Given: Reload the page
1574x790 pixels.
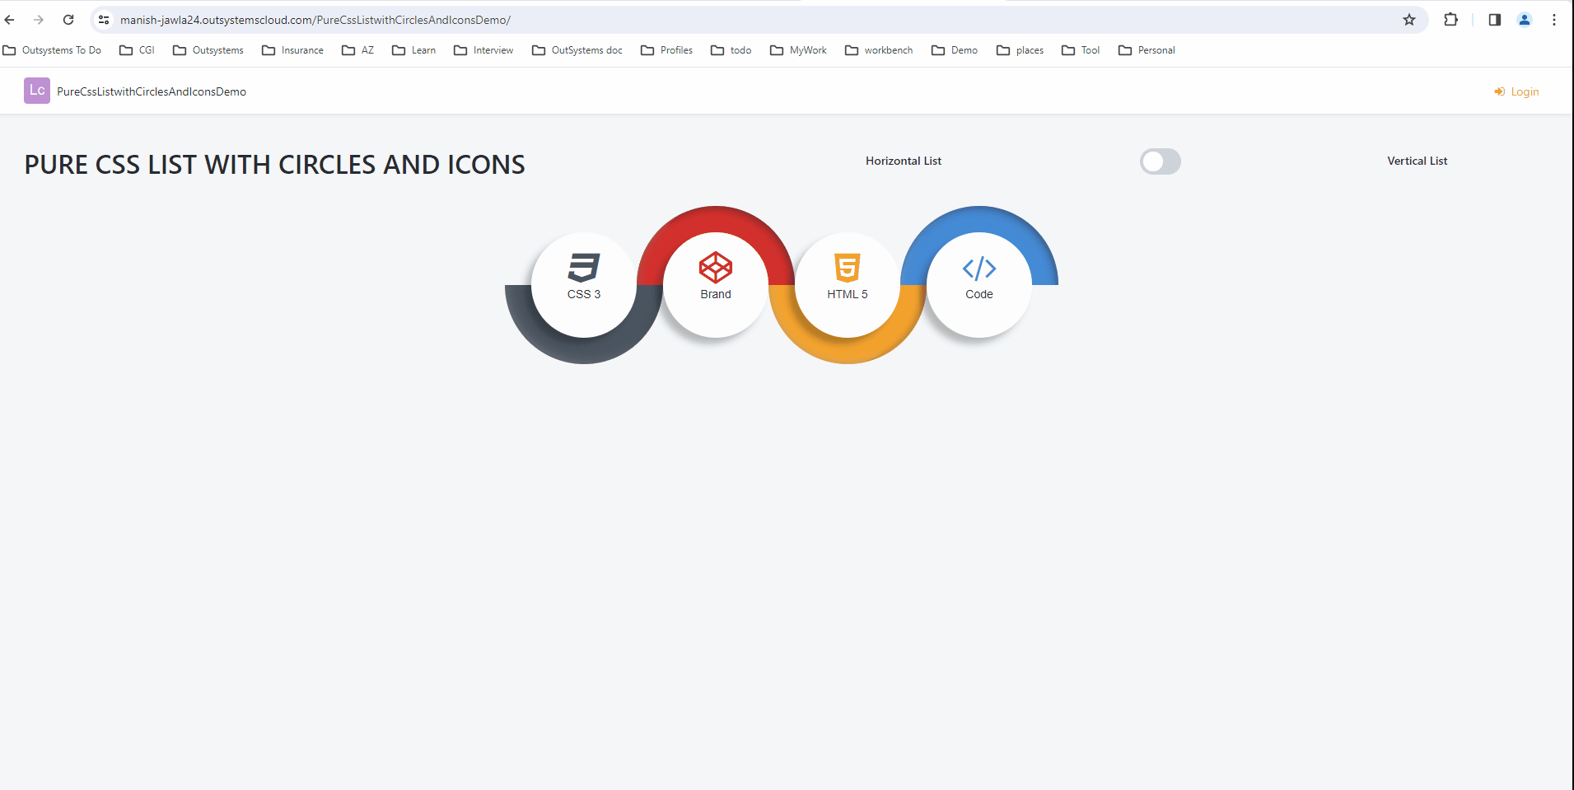Looking at the screenshot, I should pos(68,20).
